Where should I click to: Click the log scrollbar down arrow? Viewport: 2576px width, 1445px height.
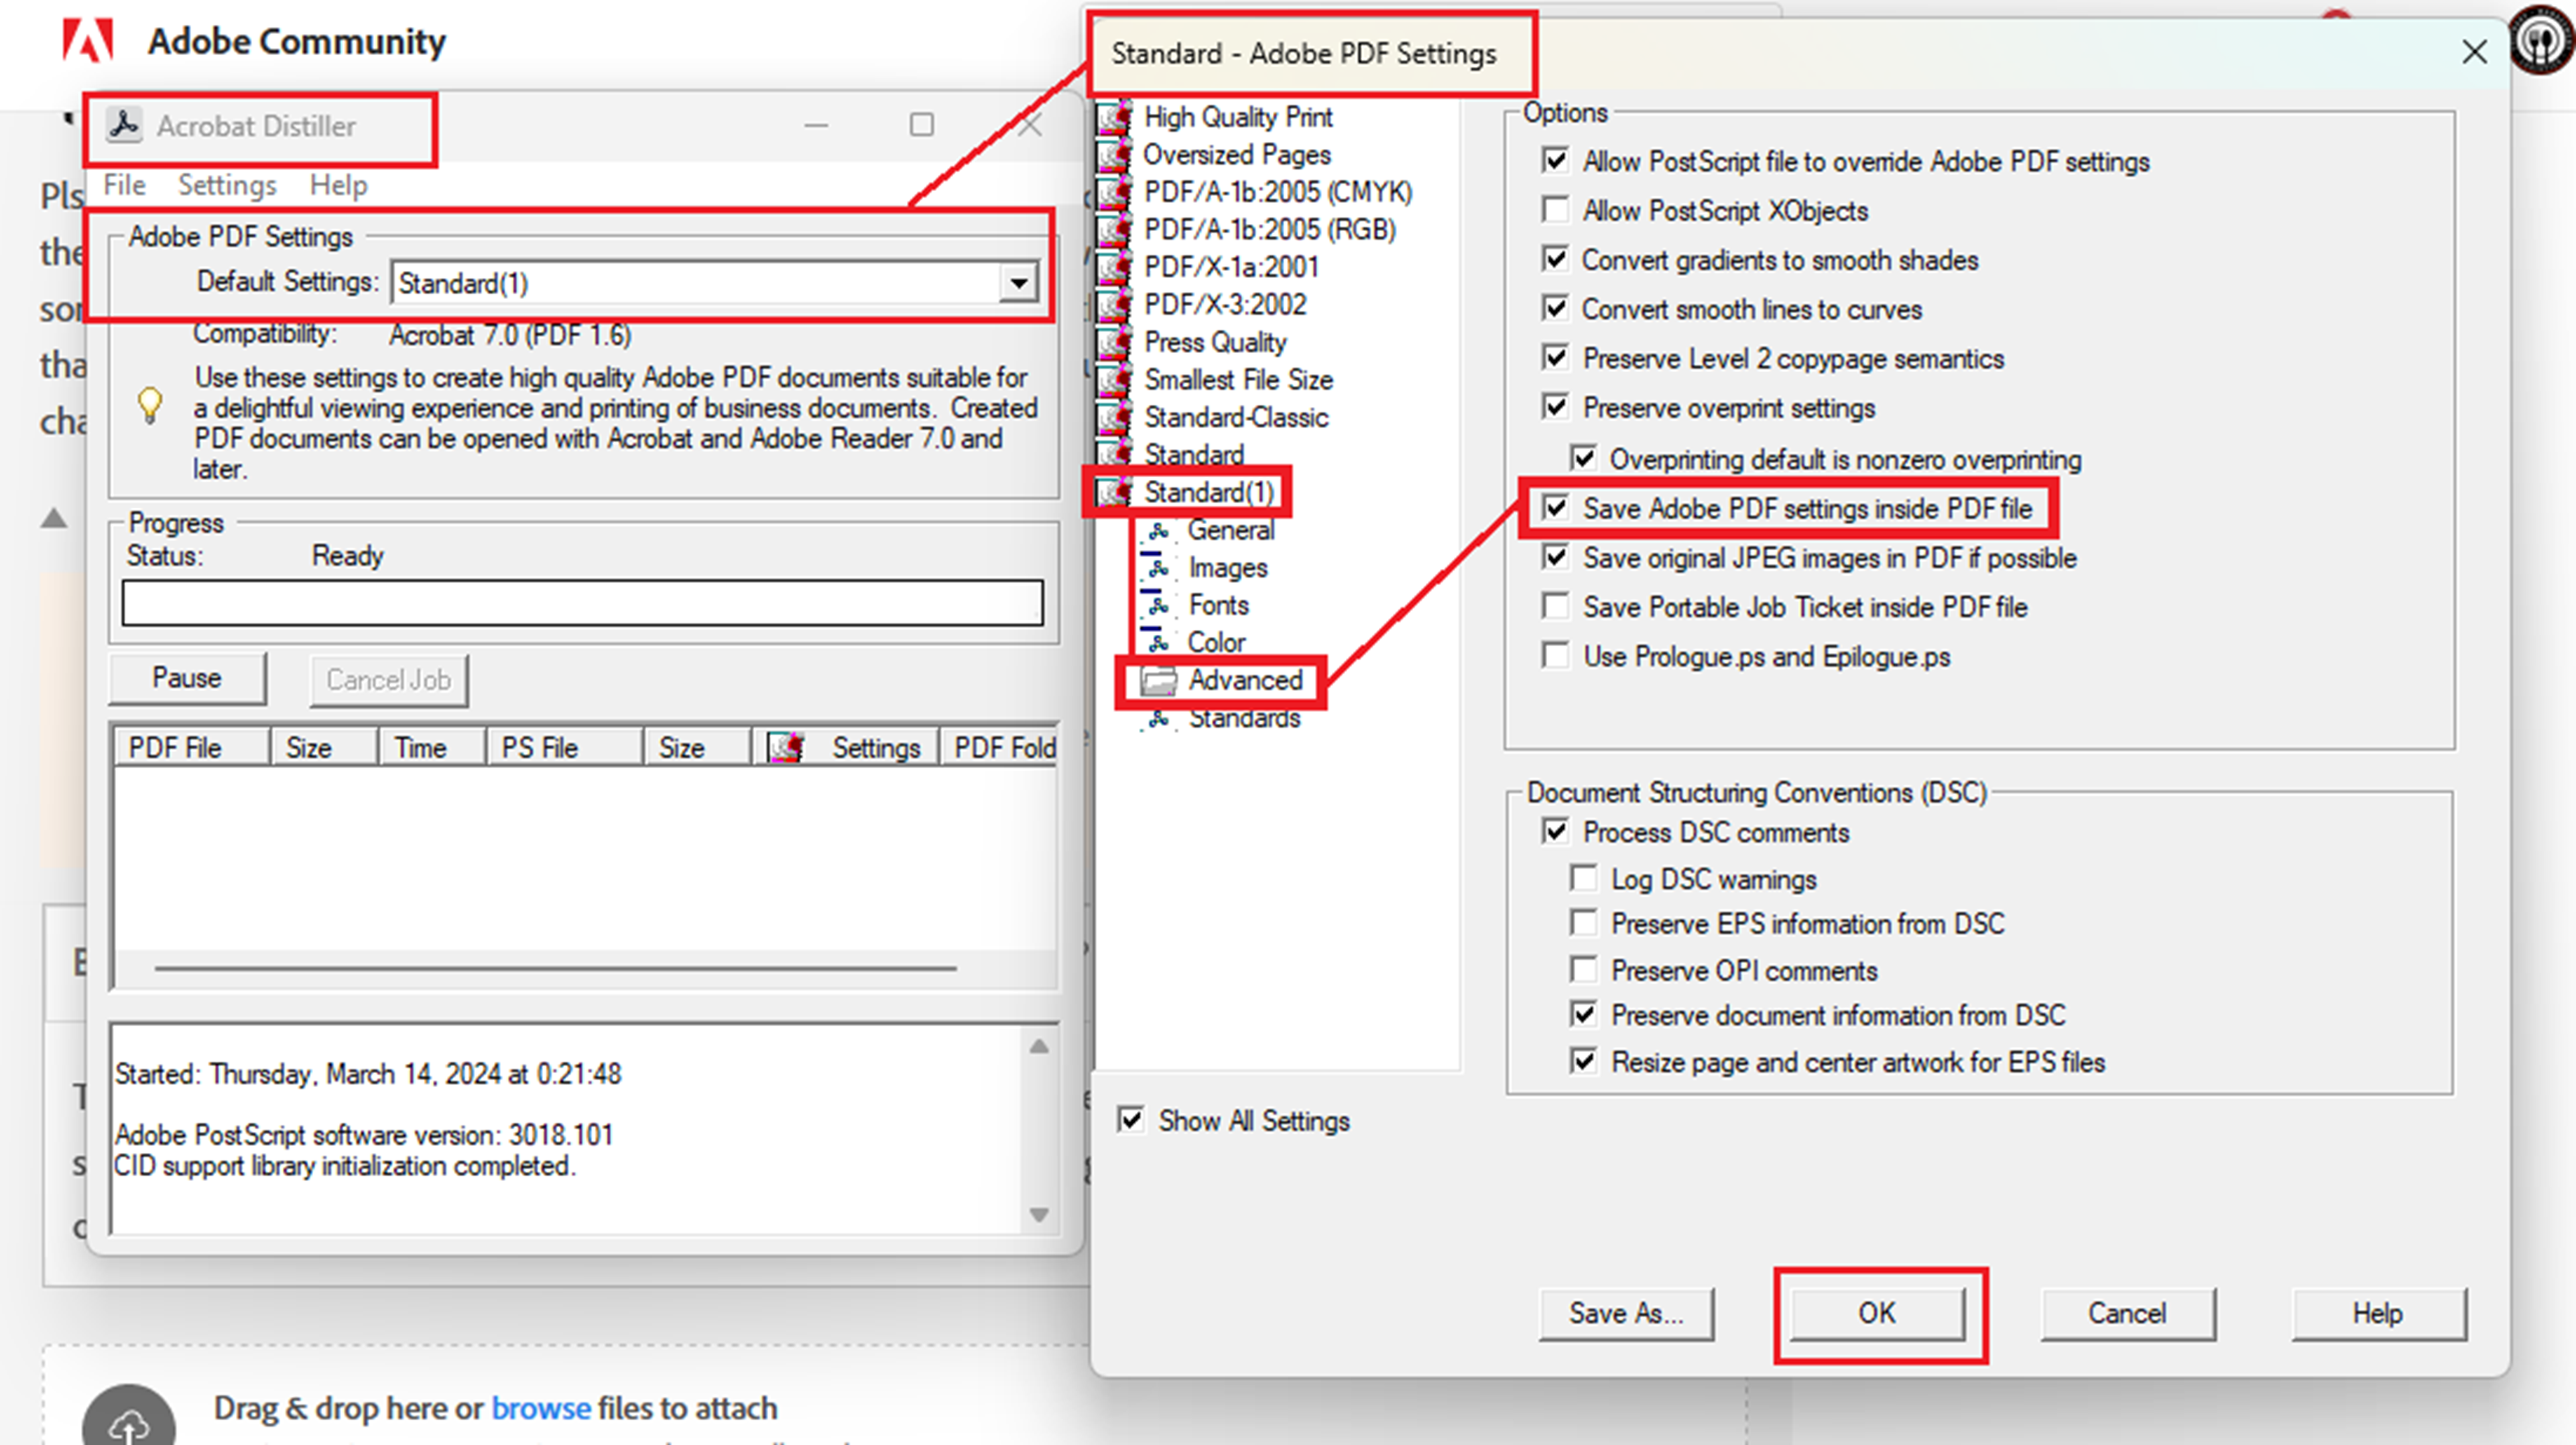(x=1039, y=1215)
